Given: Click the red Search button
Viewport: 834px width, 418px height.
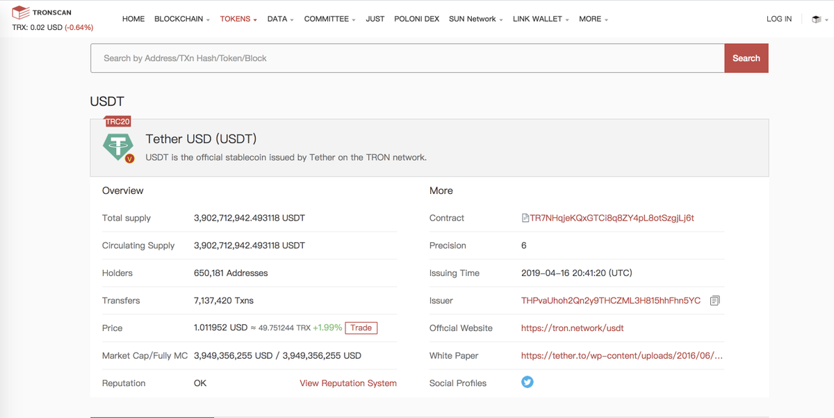Looking at the screenshot, I should tap(746, 58).
